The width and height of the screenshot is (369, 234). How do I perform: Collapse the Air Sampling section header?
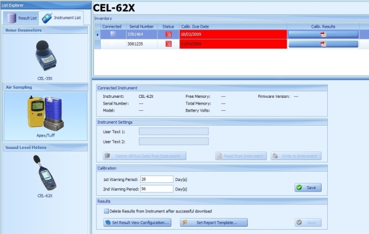[x=46, y=87]
